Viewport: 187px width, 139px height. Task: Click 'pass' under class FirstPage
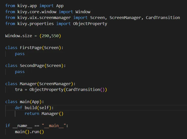pos(20,54)
